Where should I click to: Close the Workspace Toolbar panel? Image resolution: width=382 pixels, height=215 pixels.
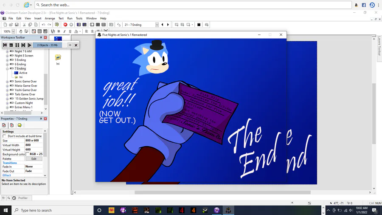[45, 37]
